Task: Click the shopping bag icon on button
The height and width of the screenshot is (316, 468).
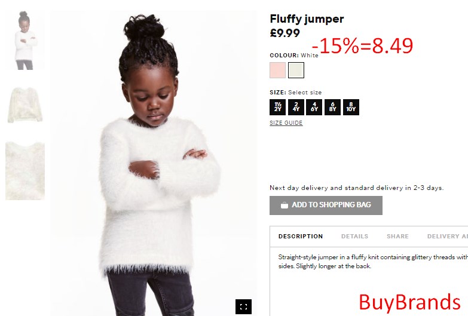Action: pyautogui.click(x=285, y=205)
